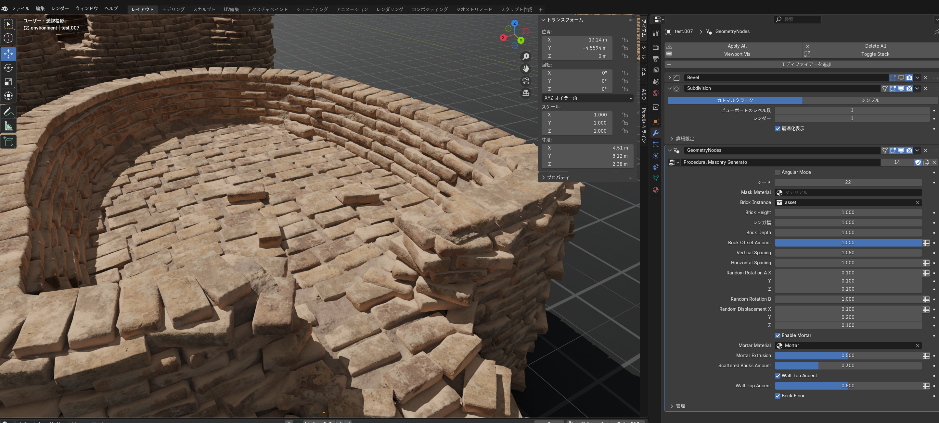Toggle camera view icon
Viewport: 939px width, 423px height.
[x=526, y=81]
